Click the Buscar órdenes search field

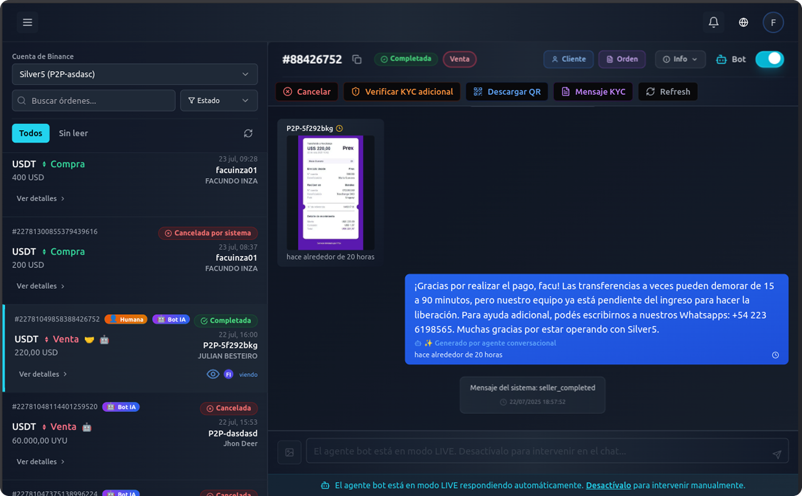coord(94,100)
